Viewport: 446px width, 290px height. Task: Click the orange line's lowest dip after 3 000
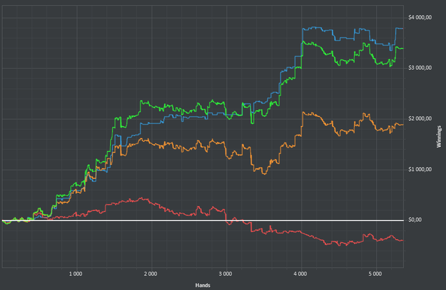pyautogui.click(x=264, y=173)
